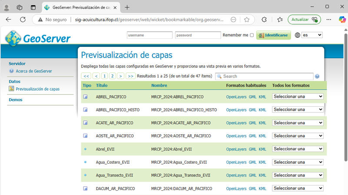
Task: Toggle the Remember me checkbox
Action: tap(252, 35)
